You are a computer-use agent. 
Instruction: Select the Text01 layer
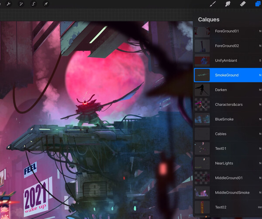click(x=228, y=148)
